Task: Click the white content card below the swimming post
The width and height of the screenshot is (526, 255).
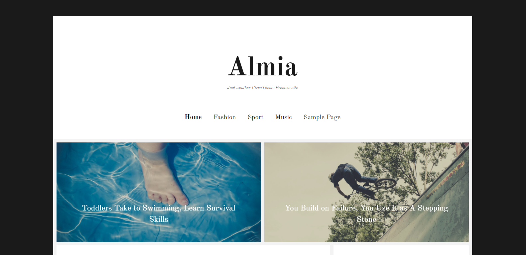Action: 193,250
